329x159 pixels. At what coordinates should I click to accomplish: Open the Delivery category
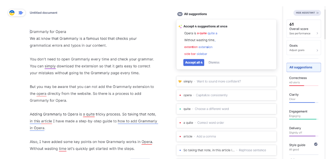pyautogui.click(x=304, y=131)
